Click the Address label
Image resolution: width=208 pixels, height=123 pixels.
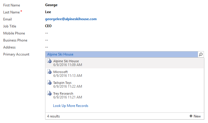pyautogui.click(x=9, y=47)
